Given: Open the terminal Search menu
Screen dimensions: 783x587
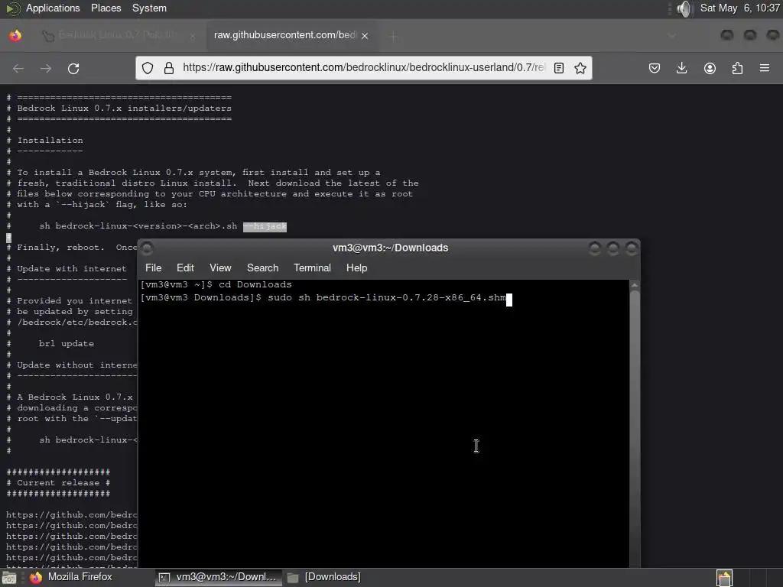Looking at the screenshot, I should [263, 268].
